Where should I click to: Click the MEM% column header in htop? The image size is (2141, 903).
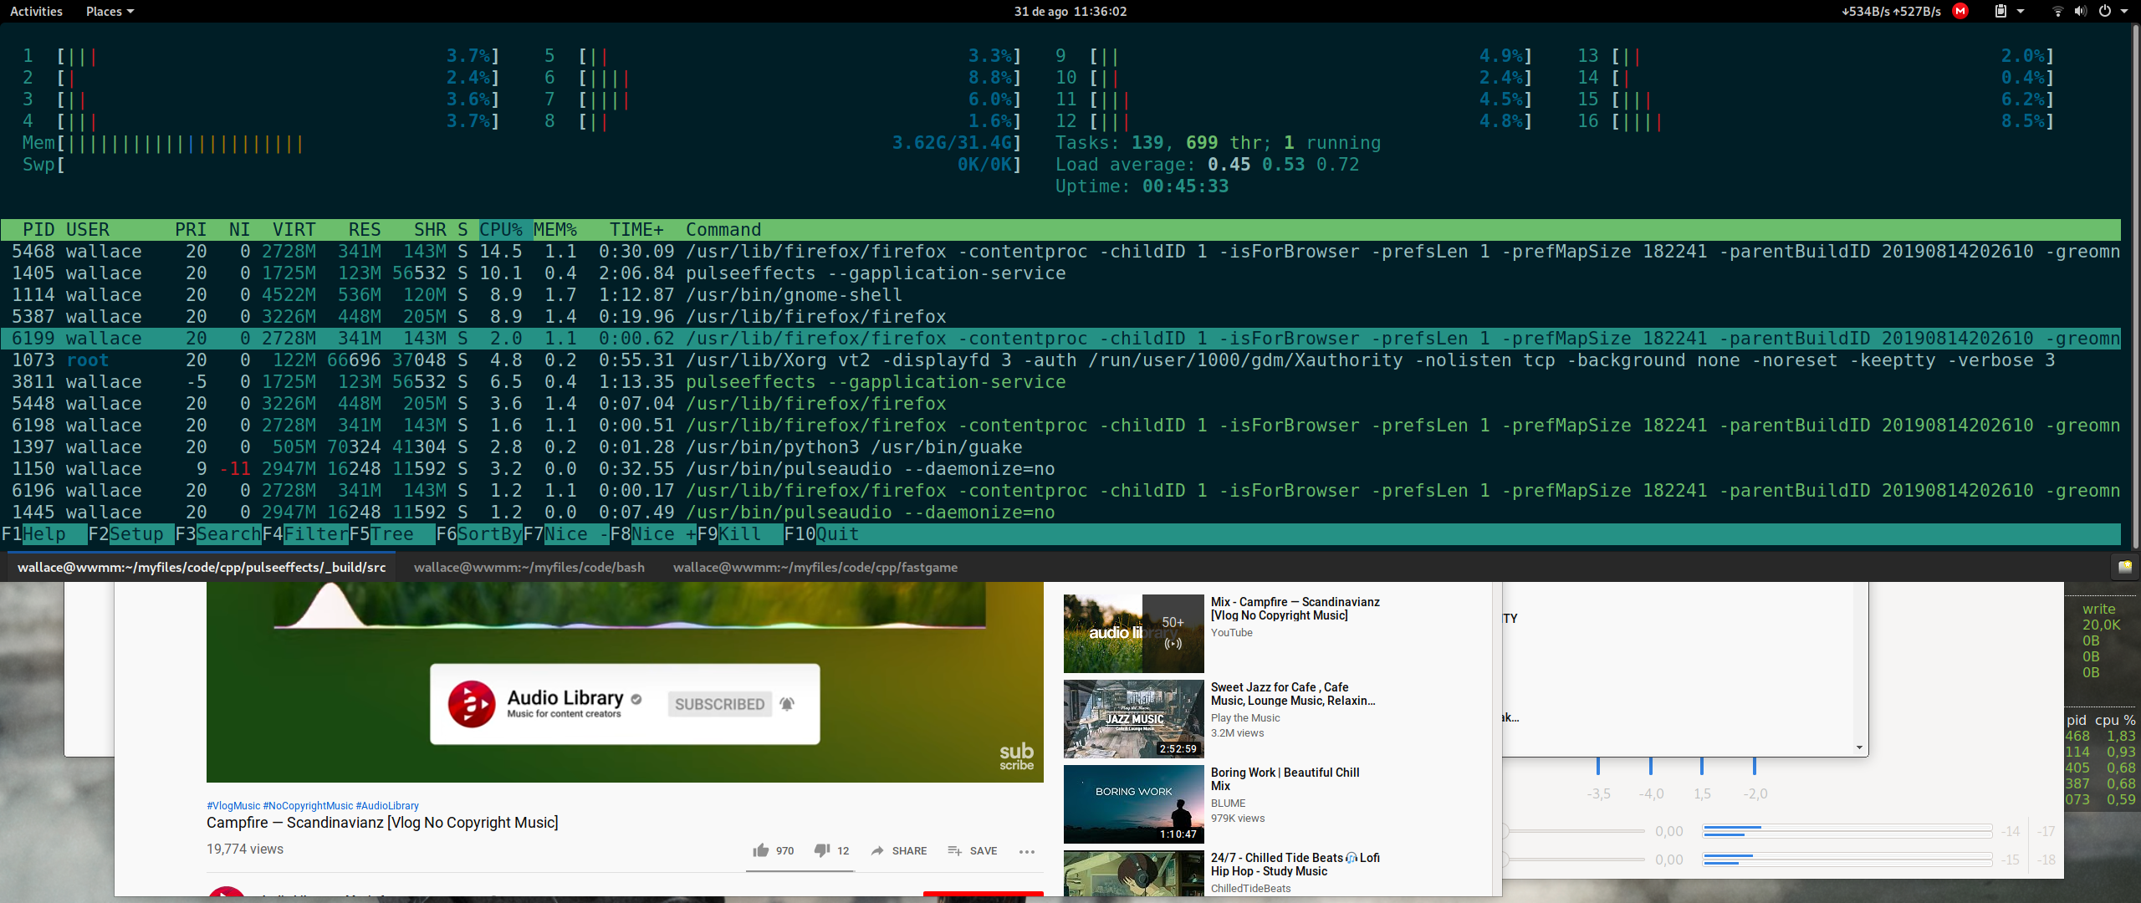pos(555,230)
